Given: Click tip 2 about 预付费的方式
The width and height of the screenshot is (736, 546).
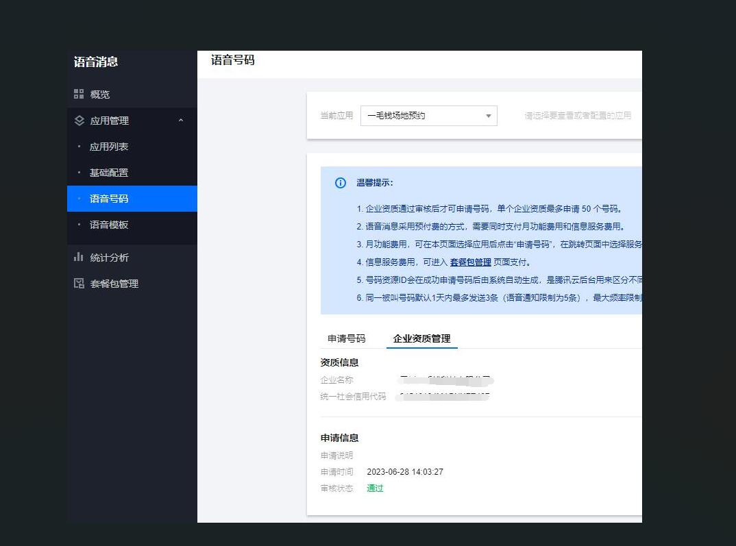Looking at the screenshot, I should [x=491, y=227].
